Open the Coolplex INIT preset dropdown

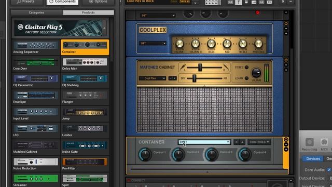[x=153, y=43]
